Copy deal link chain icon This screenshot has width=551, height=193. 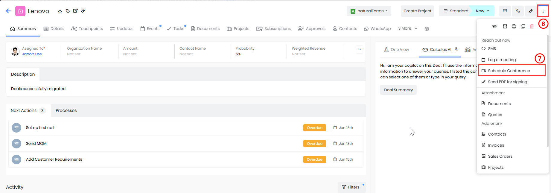[83, 11]
